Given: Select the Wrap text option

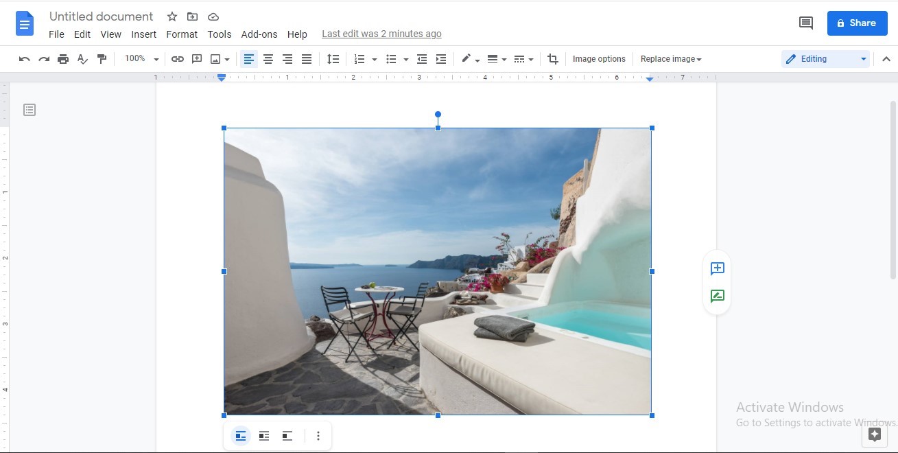Looking at the screenshot, I should tap(264, 436).
